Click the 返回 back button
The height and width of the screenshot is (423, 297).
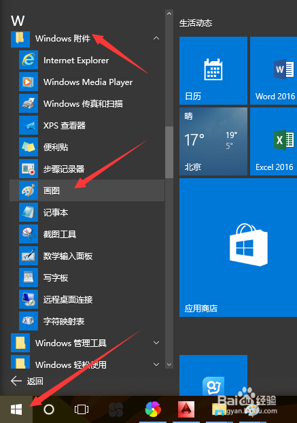click(x=27, y=382)
